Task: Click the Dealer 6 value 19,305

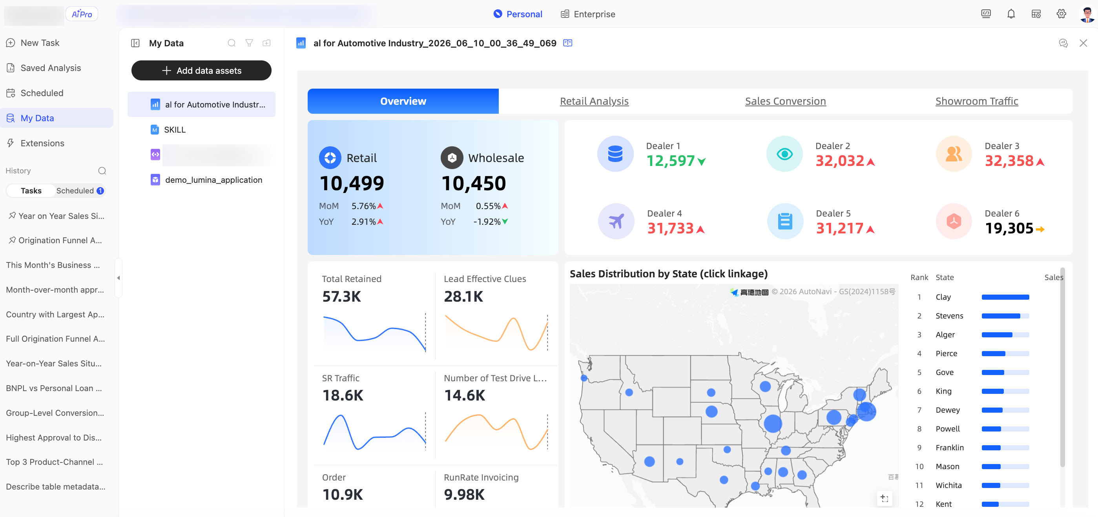Action: click(1009, 228)
